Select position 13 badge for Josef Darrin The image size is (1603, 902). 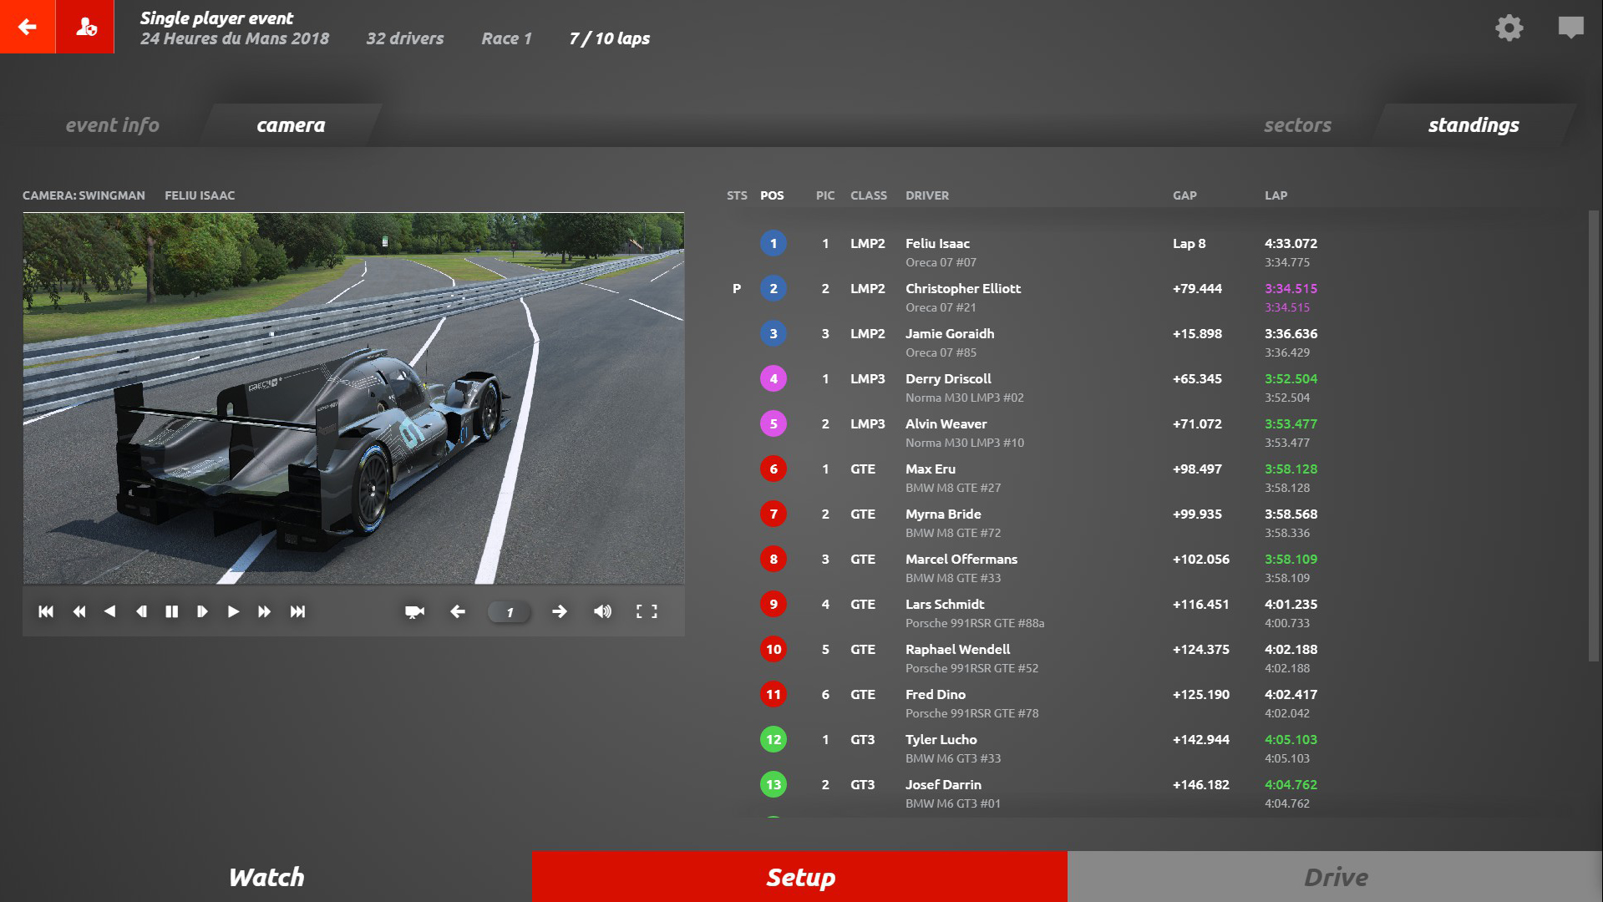(774, 785)
